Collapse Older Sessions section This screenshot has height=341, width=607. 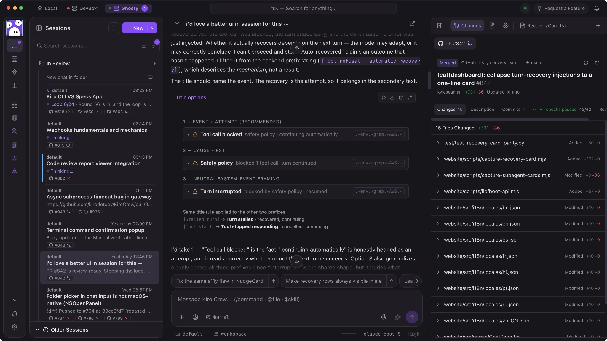(x=37, y=330)
